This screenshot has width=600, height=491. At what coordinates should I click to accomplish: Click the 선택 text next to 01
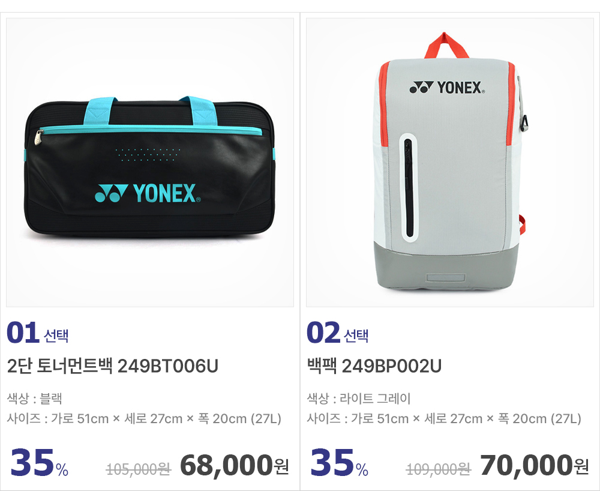click(x=56, y=336)
